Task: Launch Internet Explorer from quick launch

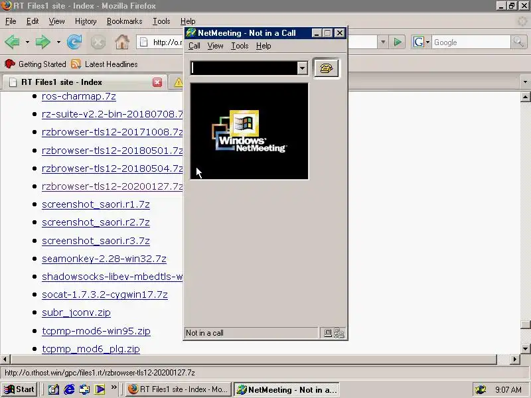Action: [x=69, y=389]
